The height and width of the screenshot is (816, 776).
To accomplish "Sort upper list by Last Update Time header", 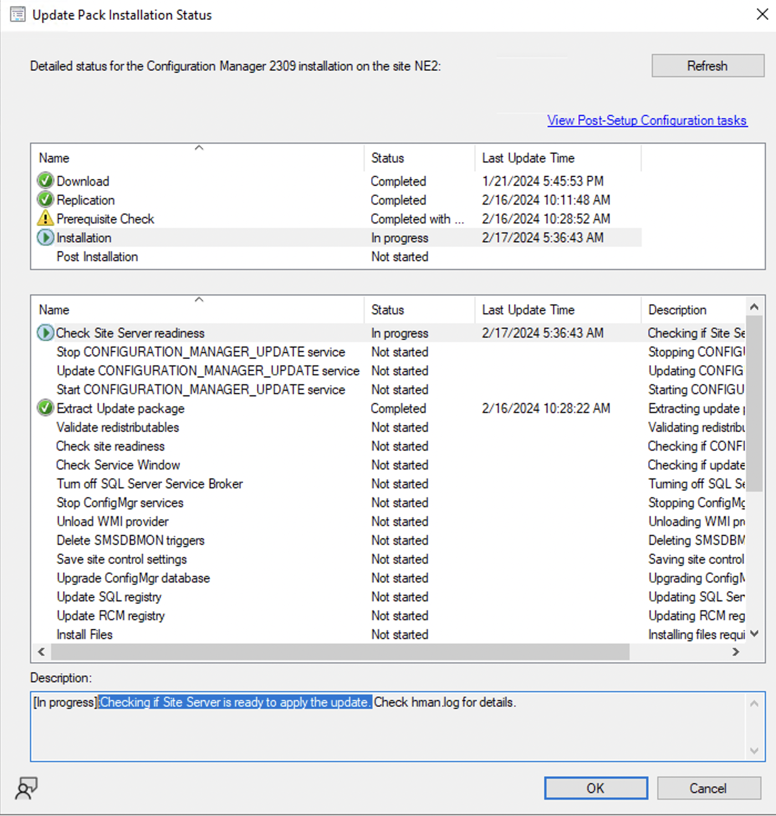I will click(x=558, y=158).
